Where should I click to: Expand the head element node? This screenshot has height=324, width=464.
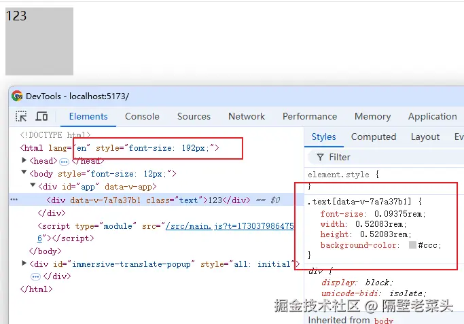[24, 160]
